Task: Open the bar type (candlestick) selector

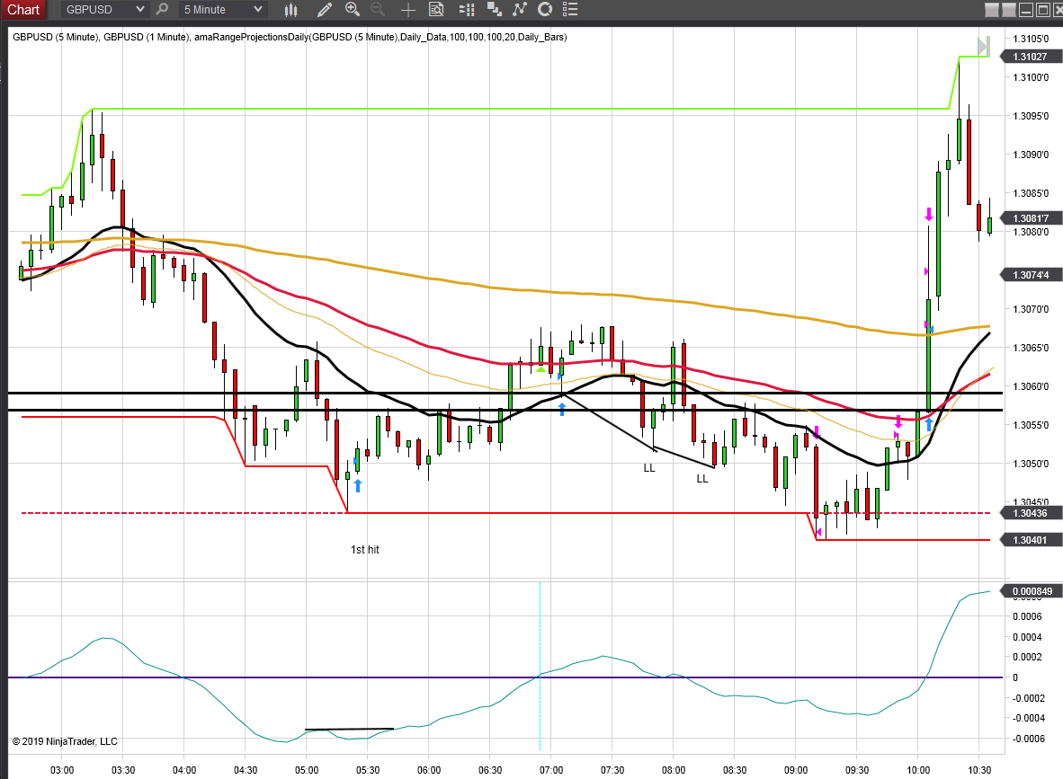Action: click(290, 10)
